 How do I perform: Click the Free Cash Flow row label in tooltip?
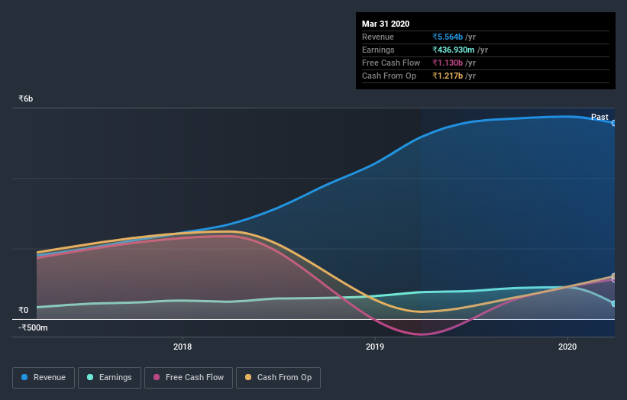point(391,63)
